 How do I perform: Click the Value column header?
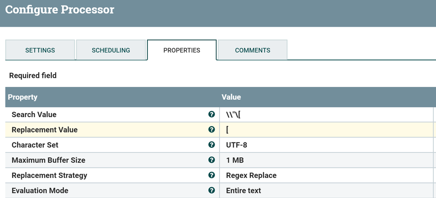pyautogui.click(x=231, y=97)
